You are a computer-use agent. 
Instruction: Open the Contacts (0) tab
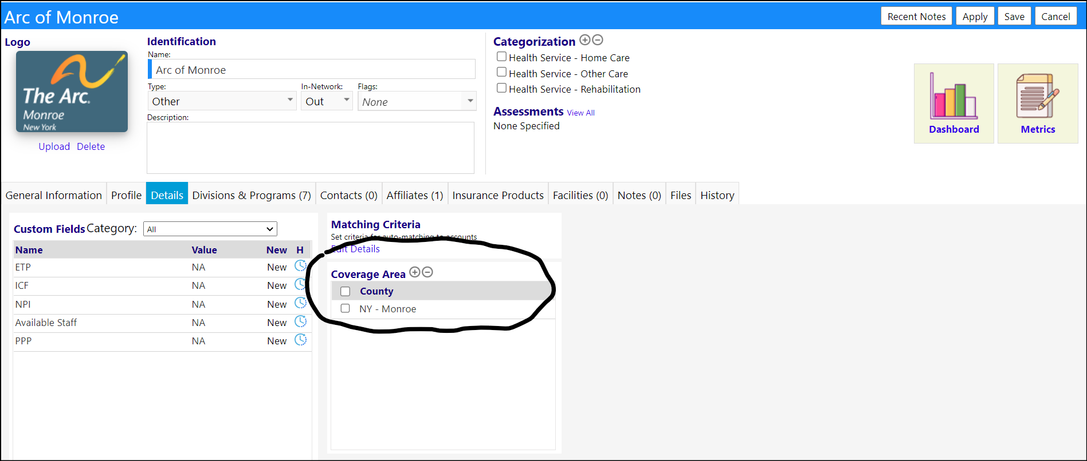pos(348,195)
